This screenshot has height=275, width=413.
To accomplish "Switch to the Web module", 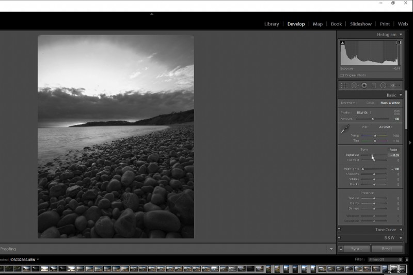I will point(403,24).
